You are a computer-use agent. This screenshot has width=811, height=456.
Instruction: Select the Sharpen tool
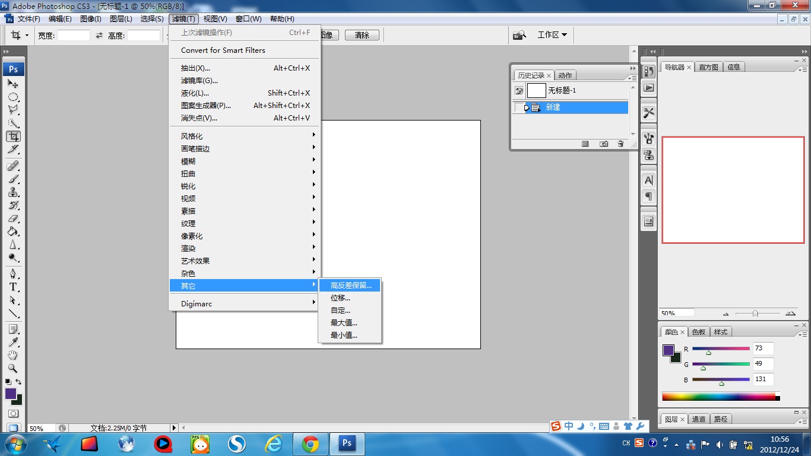13,244
